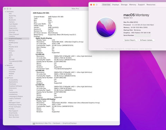Click the computer icon in the path bar
Screen dimensions: 166x130
(x=34, y=123)
